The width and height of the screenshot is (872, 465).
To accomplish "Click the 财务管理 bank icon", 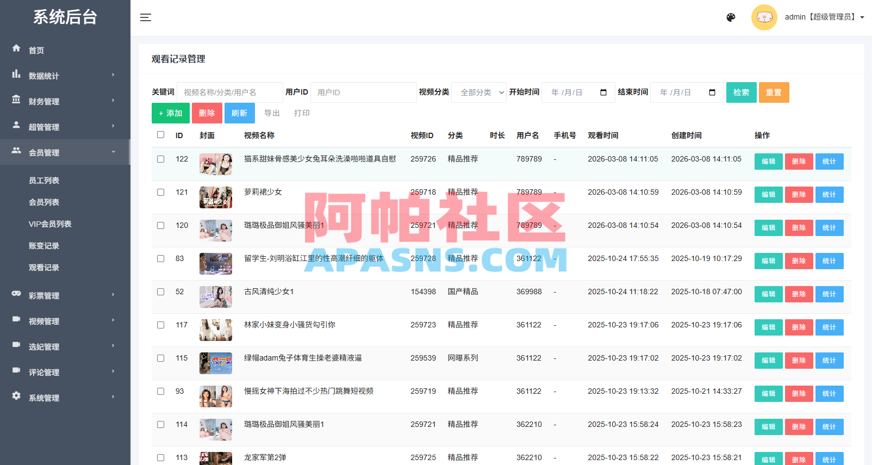I will tap(16, 100).
